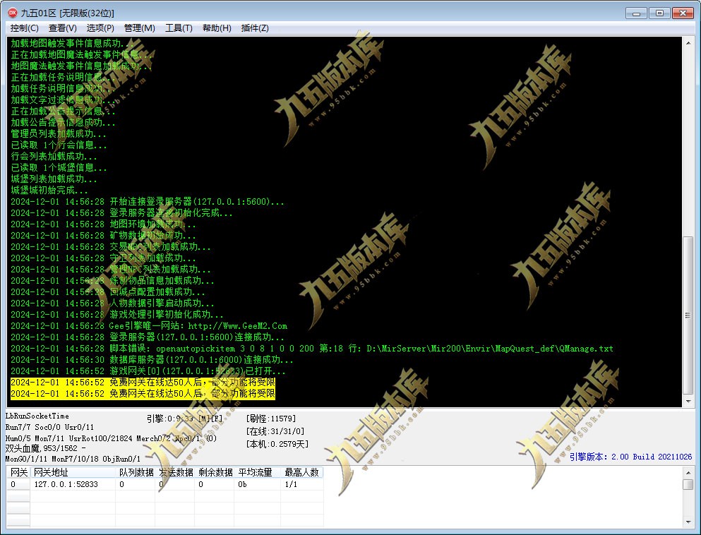Image resolution: width=701 pixels, height=535 pixels.
Task: Click the 脚本错误 openautopickitem log line
Action: (x=311, y=349)
